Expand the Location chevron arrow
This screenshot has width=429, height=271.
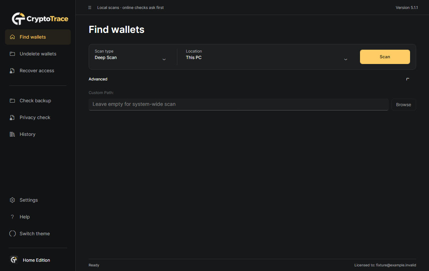click(346, 59)
